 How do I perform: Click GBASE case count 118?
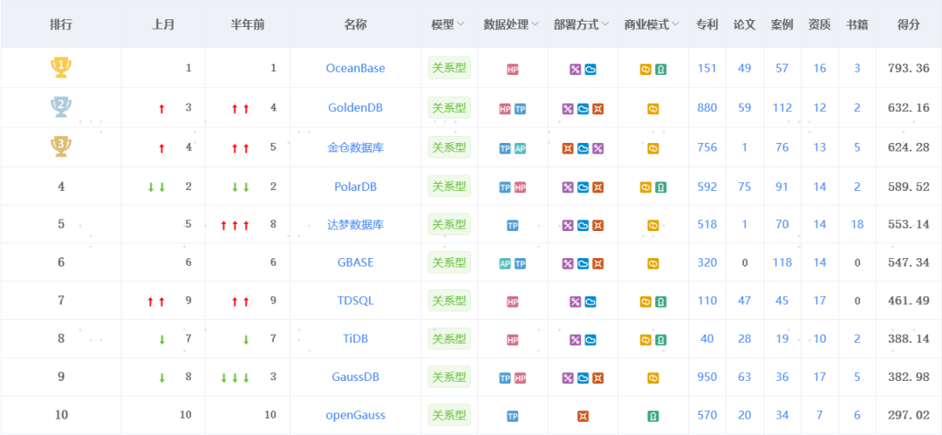click(x=782, y=262)
